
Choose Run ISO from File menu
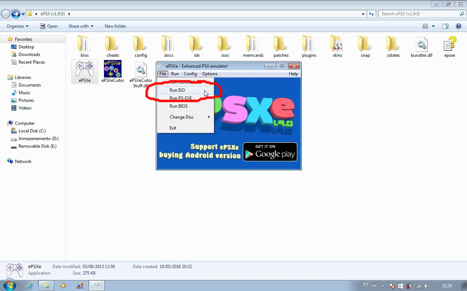(x=177, y=90)
